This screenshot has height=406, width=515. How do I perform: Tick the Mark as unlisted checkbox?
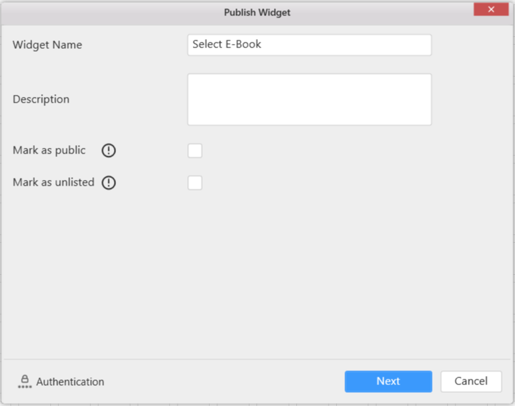(x=195, y=183)
